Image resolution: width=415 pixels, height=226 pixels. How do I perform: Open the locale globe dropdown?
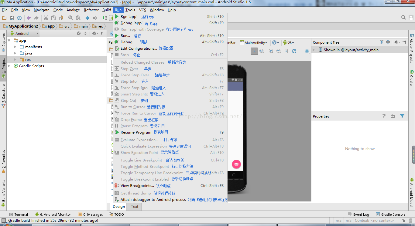click(276, 43)
